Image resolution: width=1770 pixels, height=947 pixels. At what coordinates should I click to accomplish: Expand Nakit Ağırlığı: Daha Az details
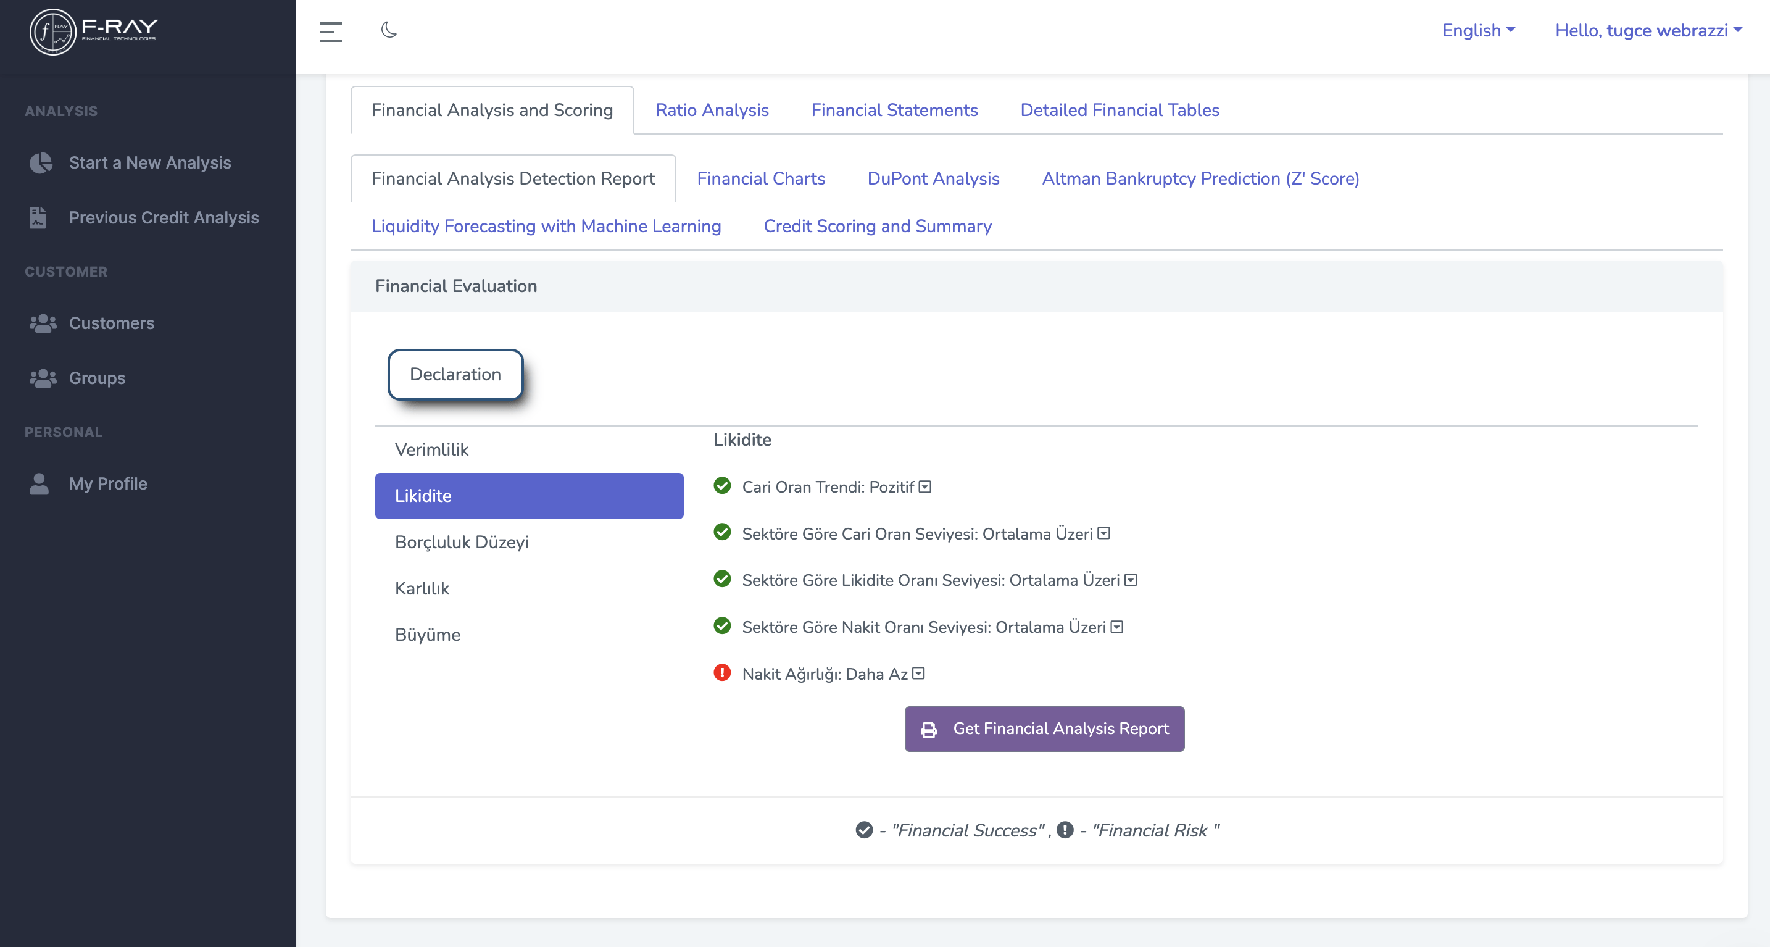click(919, 674)
